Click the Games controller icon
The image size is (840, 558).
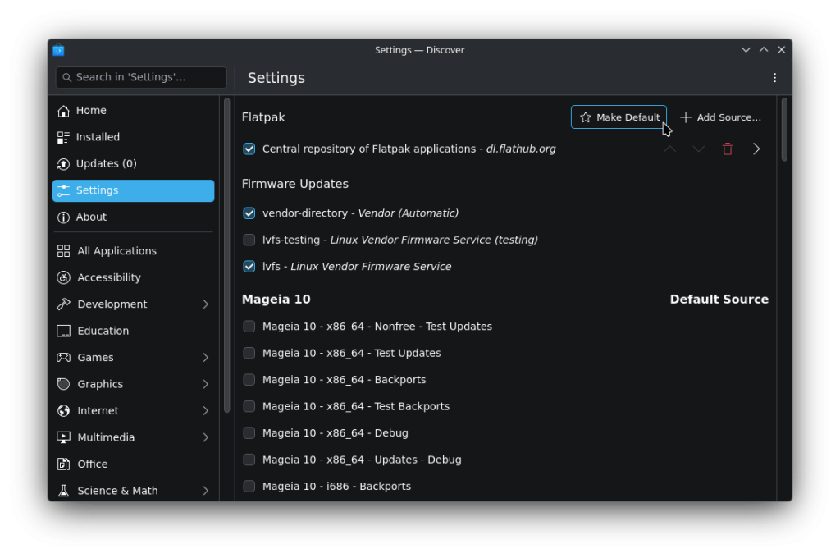tap(63, 358)
